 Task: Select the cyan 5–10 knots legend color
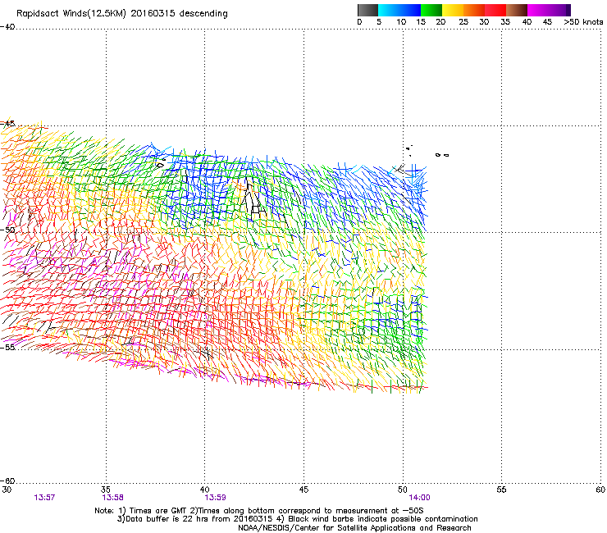tap(389, 10)
